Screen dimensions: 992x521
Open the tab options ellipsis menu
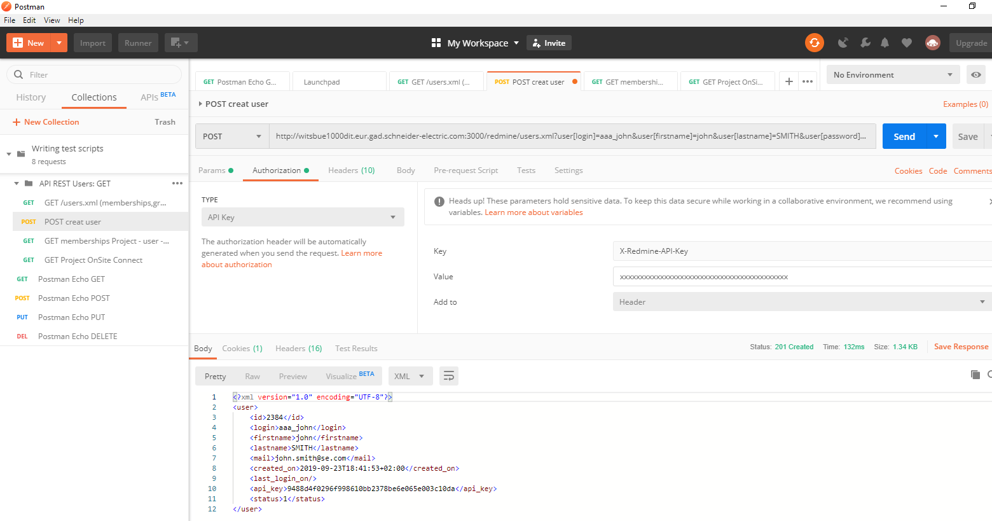[x=808, y=81]
